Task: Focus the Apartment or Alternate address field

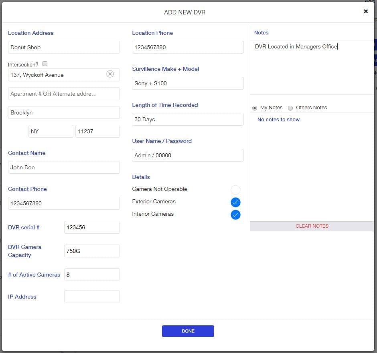Action: point(64,94)
